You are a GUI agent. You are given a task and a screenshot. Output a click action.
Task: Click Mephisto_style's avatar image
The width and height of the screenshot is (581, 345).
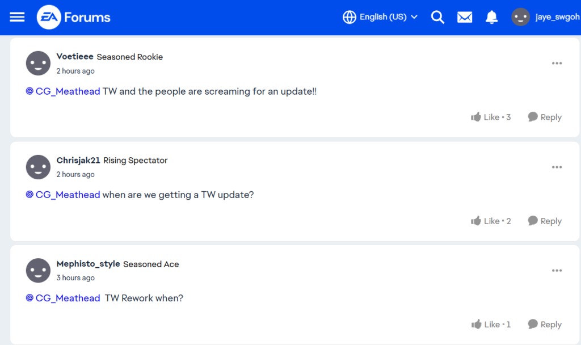point(38,270)
